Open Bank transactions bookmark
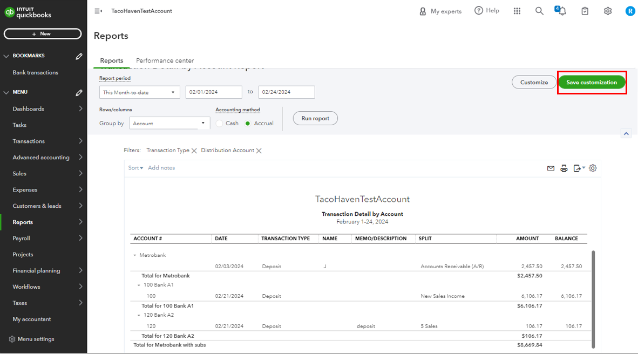The image size is (638, 354). click(36, 72)
